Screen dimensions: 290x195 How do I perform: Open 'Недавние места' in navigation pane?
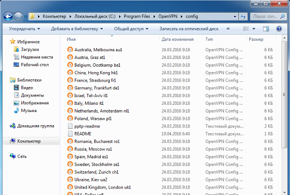point(37,57)
